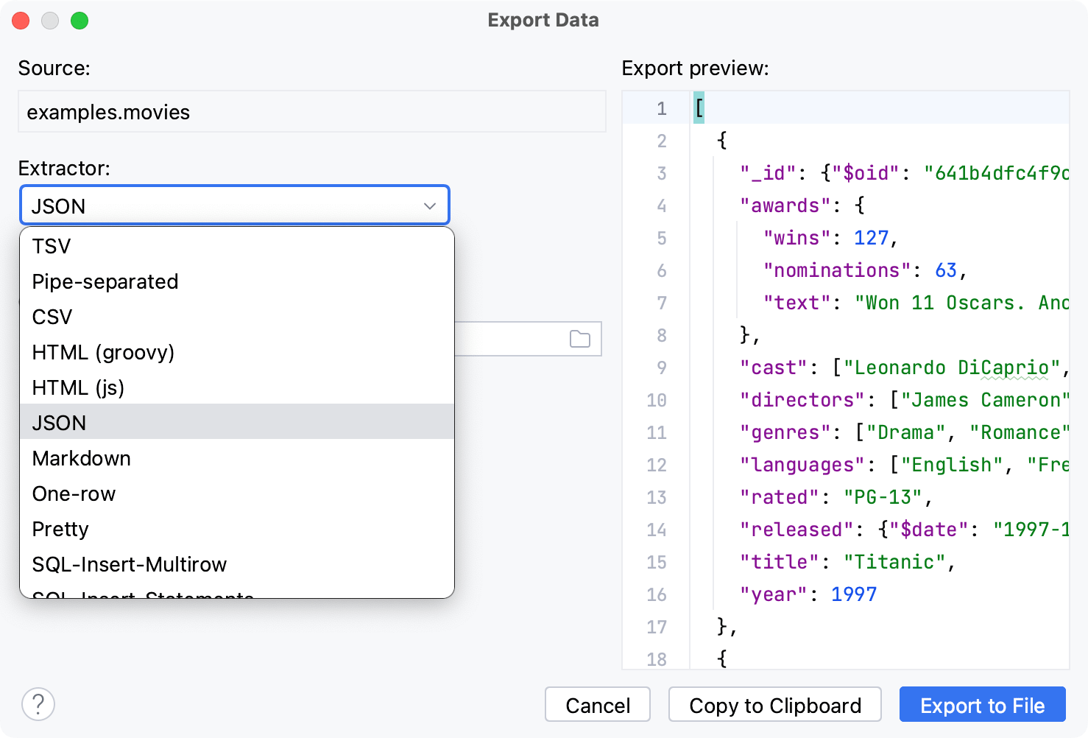Choose the One-row extractor
The width and height of the screenshot is (1088, 738).
tap(73, 493)
